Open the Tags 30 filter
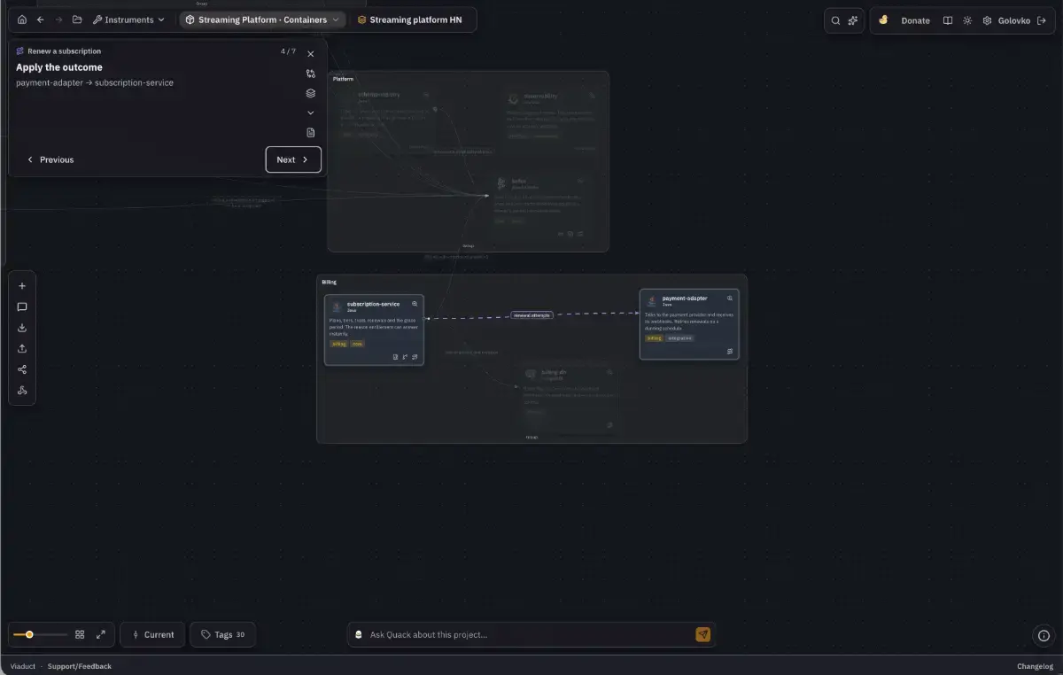The image size is (1063, 675). (222, 634)
